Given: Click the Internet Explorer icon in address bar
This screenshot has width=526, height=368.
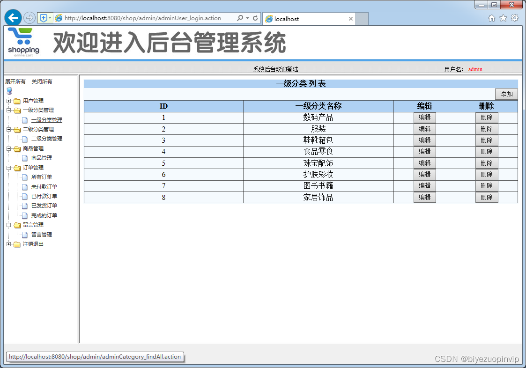Looking at the screenshot, I should (x=59, y=18).
